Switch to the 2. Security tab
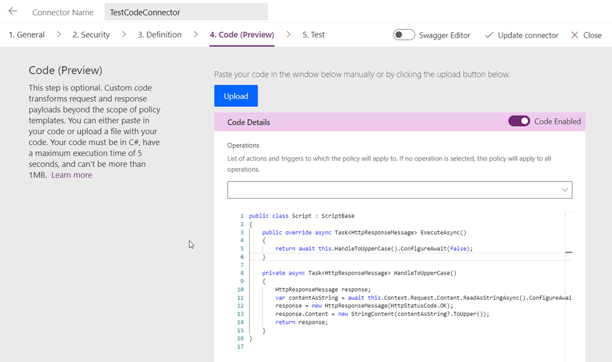 (x=91, y=35)
